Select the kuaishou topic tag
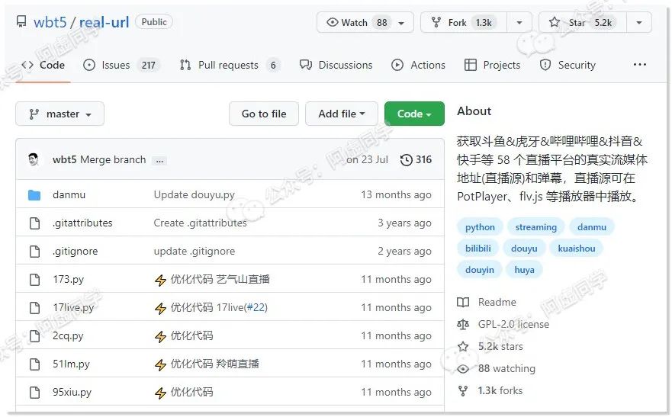Image resolution: width=672 pixels, height=417 pixels. (577, 249)
